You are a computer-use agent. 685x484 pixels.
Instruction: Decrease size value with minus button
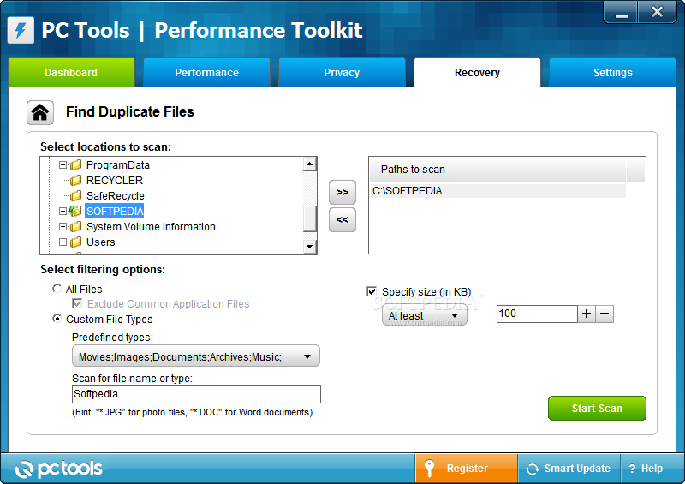[605, 314]
